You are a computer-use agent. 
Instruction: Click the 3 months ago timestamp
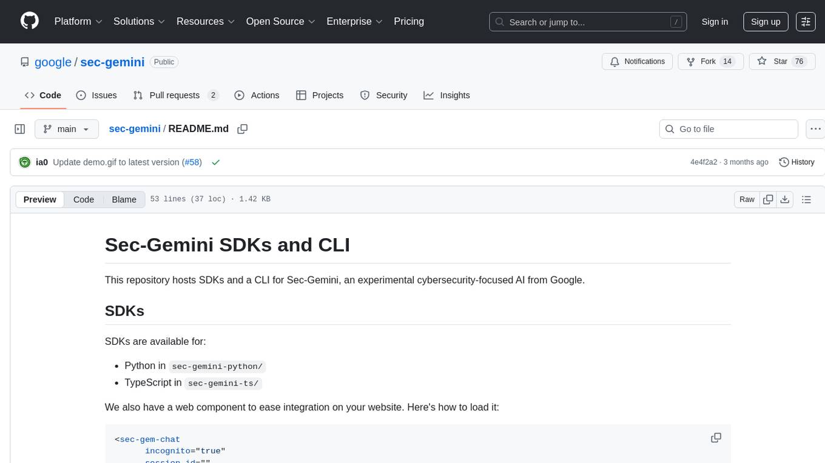(x=745, y=162)
